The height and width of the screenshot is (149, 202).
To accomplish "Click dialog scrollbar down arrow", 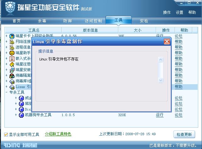I will tap(160, 80).
